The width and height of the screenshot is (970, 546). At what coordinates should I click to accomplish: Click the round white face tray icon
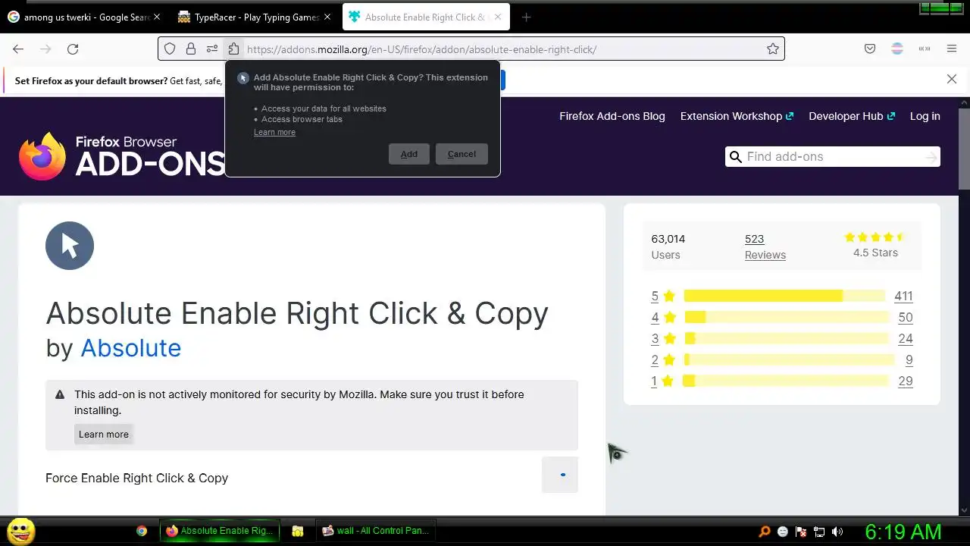[x=783, y=532]
